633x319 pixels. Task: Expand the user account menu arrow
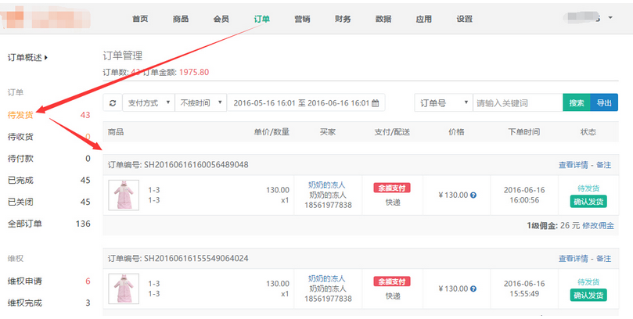pyautogui.click(x=610, y=18)
